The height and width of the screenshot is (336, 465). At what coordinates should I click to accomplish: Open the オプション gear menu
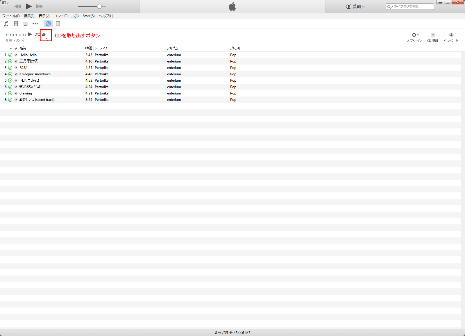click(x=414, y=37)
